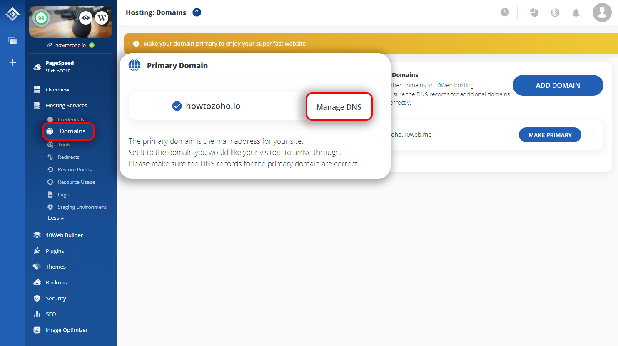
Task: Click the Resource Usage circle icon
Action: pos(50,182)
